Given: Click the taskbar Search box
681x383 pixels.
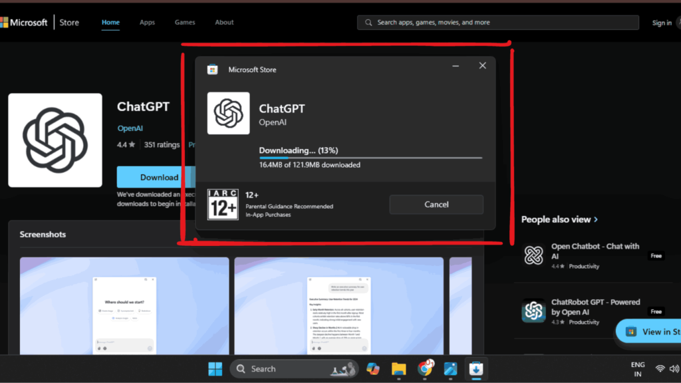Looking at the screenshot, I should 294,368.
